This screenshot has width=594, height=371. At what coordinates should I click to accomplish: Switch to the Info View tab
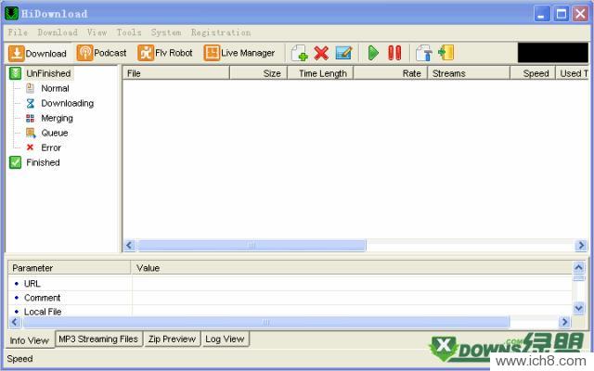click(x=30, y=340)
